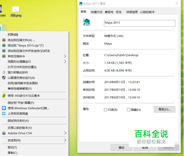This screenshot has width=184, height=156.
Task: Click the size-on-disk value 4.00 KB (4,096 字节)
Action: 118,71
